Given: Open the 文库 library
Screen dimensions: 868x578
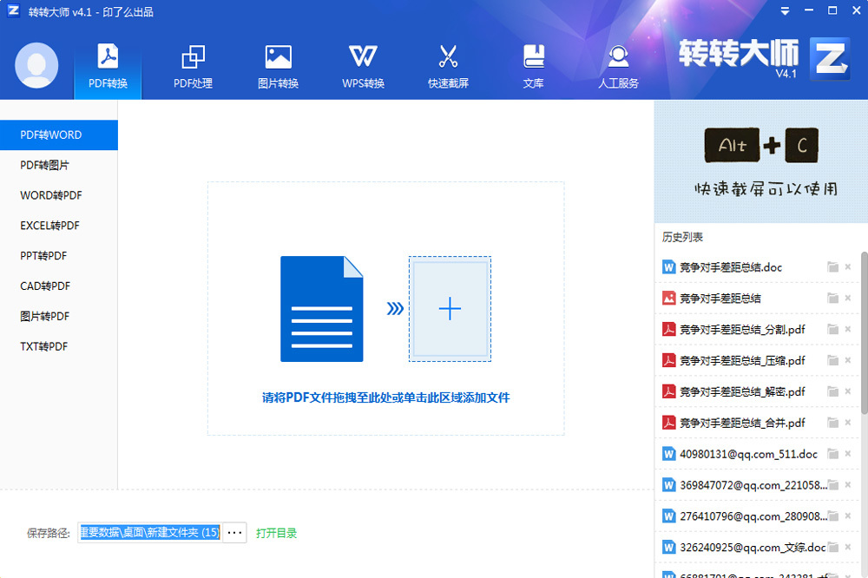Looking at the screenshot, I should tap(533, 67).
